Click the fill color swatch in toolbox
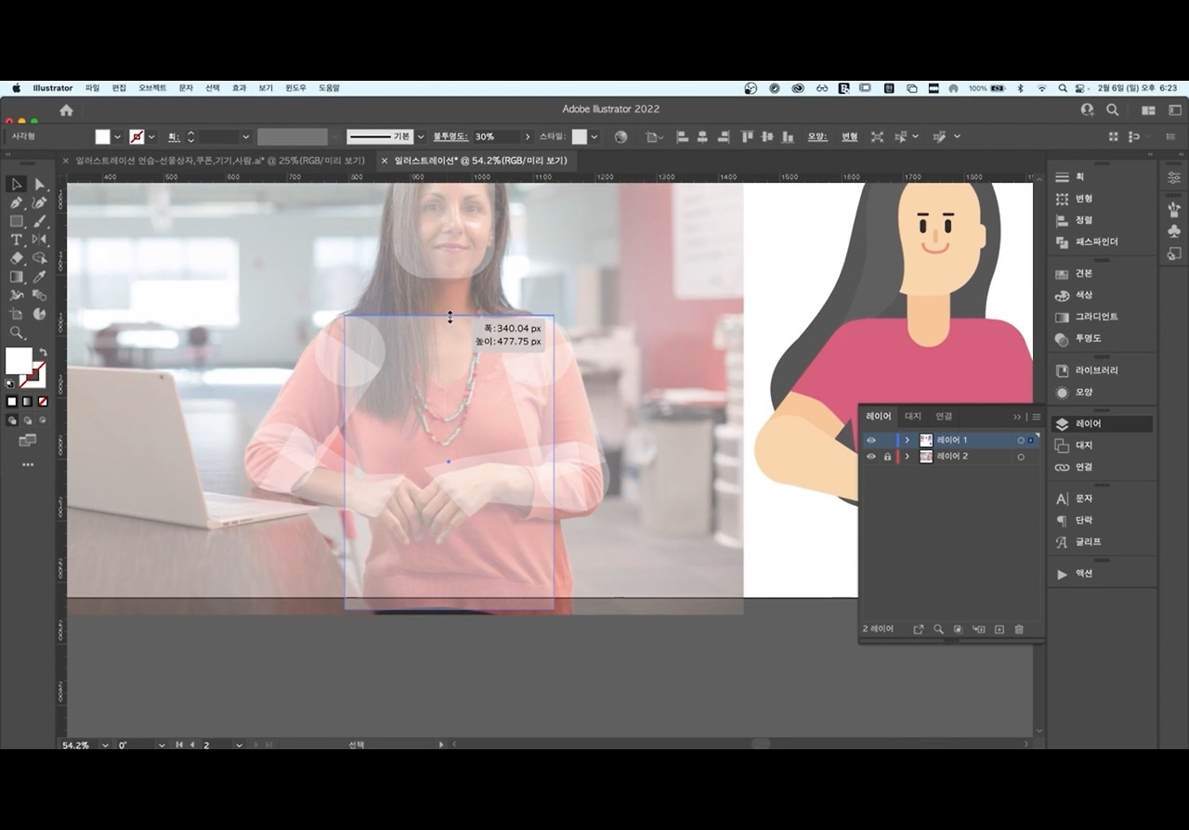The height and width of the screenshot is (830, 1189). (x=19, y=360)
